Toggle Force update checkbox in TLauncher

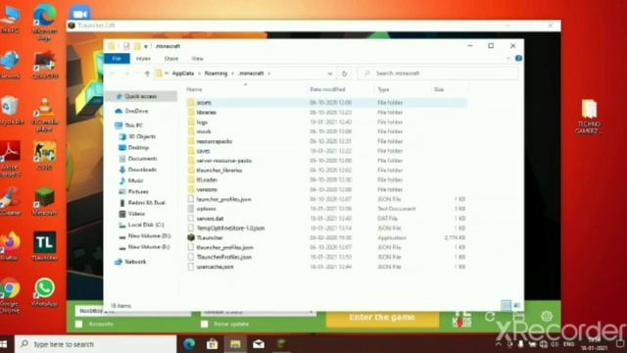(x=205, y=325)
